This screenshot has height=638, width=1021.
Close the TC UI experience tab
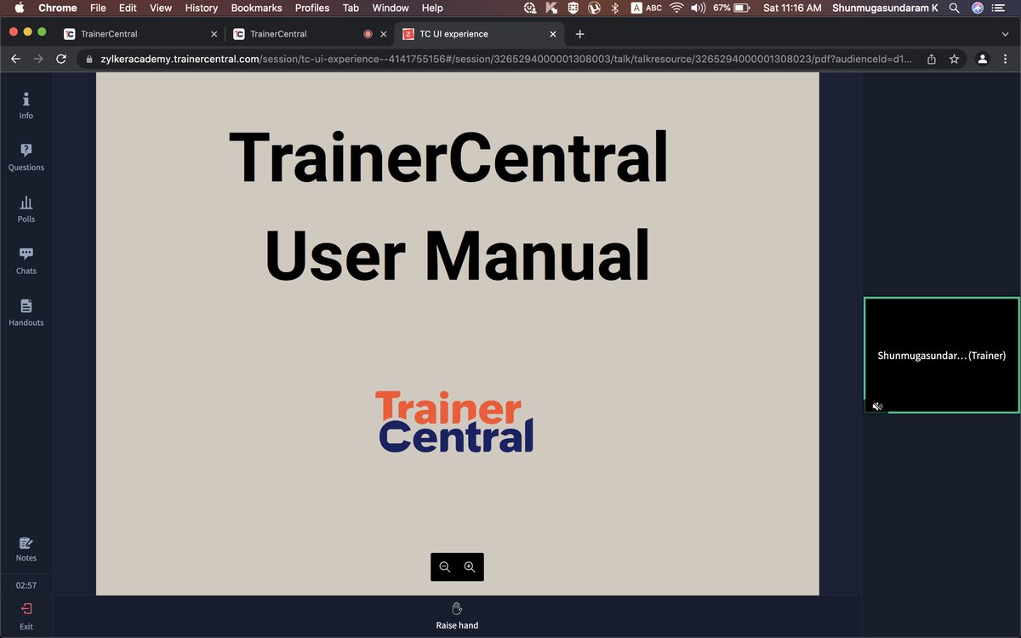tap(553, 34)
